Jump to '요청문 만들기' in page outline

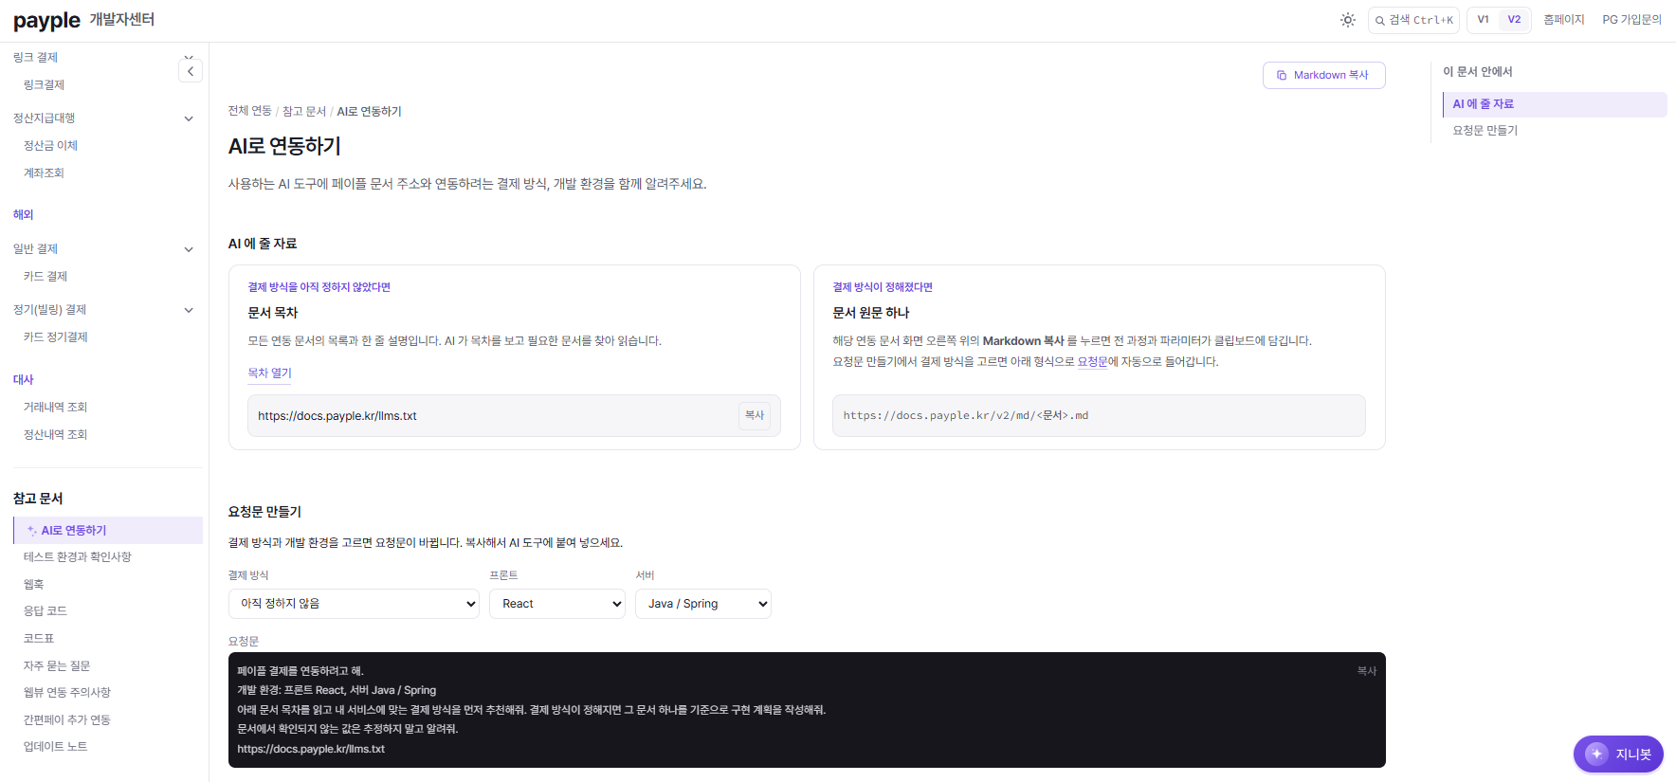click(1485, 131)
